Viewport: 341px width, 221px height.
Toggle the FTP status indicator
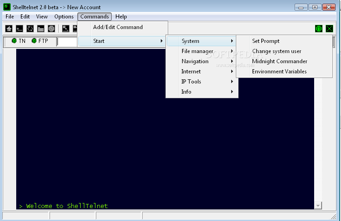[x=40, y=41]
